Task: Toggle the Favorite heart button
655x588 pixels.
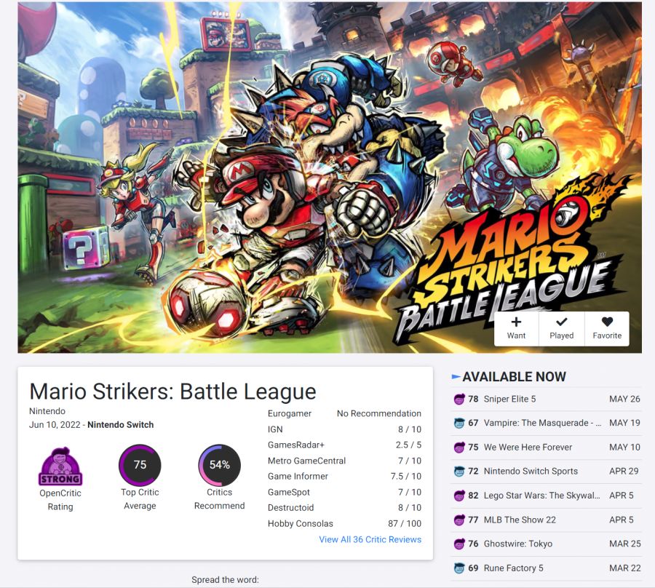Action: 607,329
